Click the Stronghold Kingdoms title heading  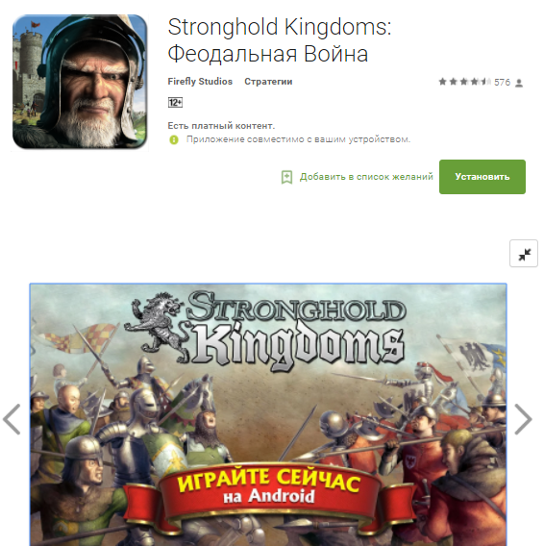280,40
